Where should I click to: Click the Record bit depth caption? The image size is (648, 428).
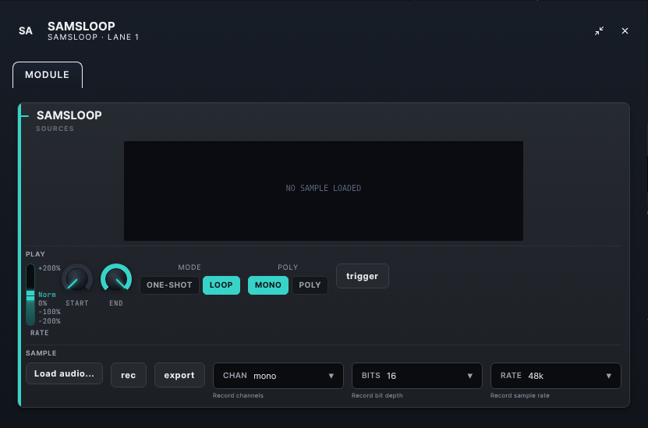tap(377, 395)
